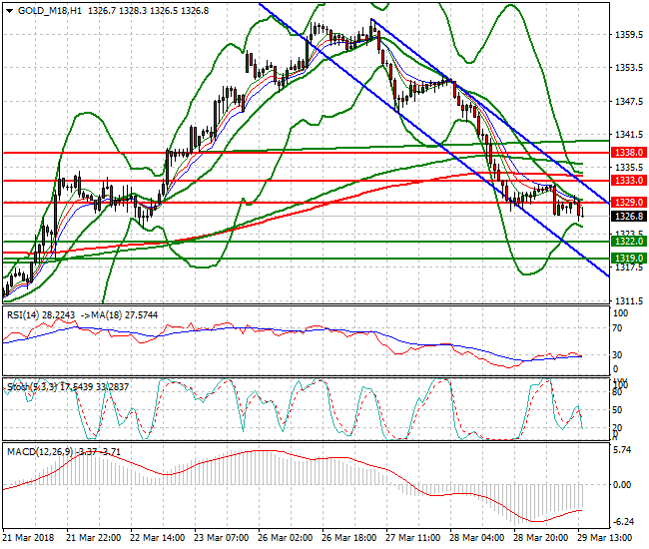Click the 1341.5 price axis value

tap(629, 135)
